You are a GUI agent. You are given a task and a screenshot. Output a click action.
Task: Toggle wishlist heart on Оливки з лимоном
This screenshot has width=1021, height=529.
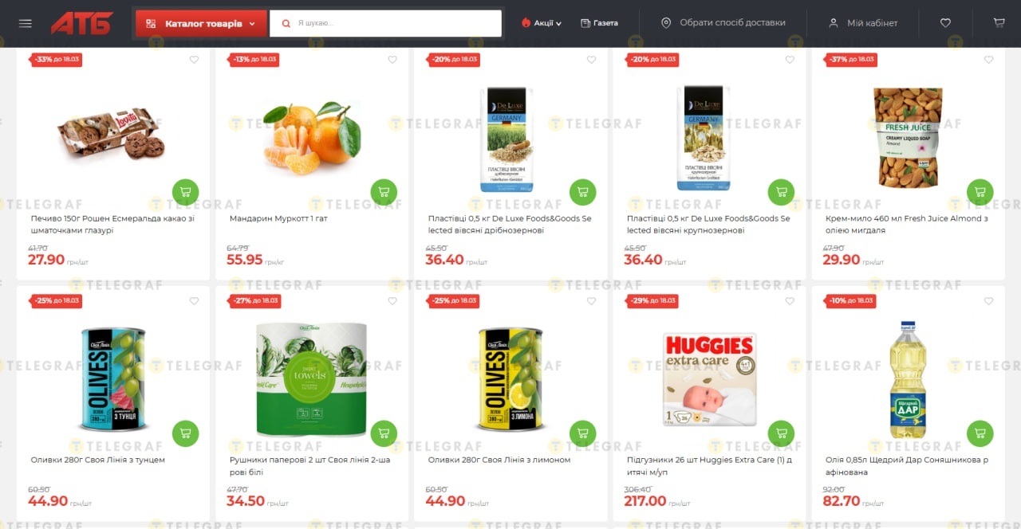pos(591,301)
